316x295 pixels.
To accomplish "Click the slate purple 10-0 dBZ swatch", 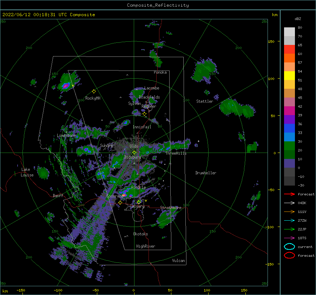I will (x=289, y=163).
